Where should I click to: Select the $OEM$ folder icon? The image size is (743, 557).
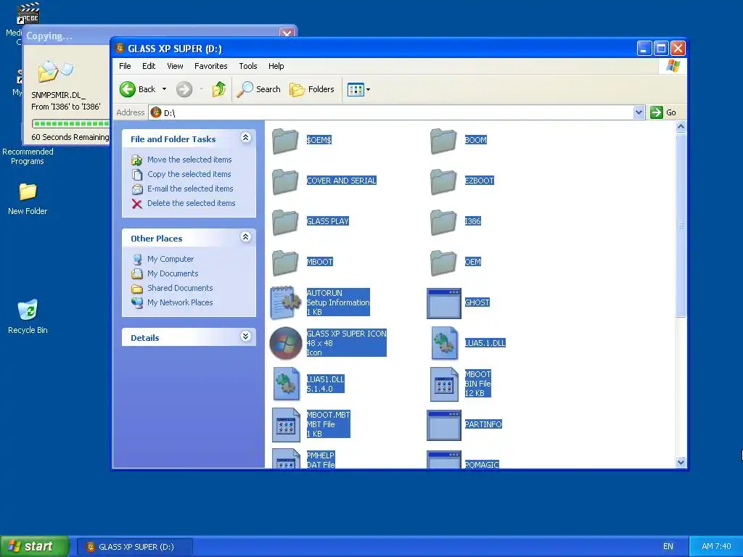(285, 141)
